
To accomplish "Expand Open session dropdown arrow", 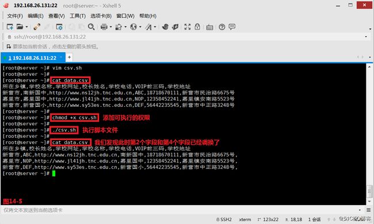I will point(26,27).
